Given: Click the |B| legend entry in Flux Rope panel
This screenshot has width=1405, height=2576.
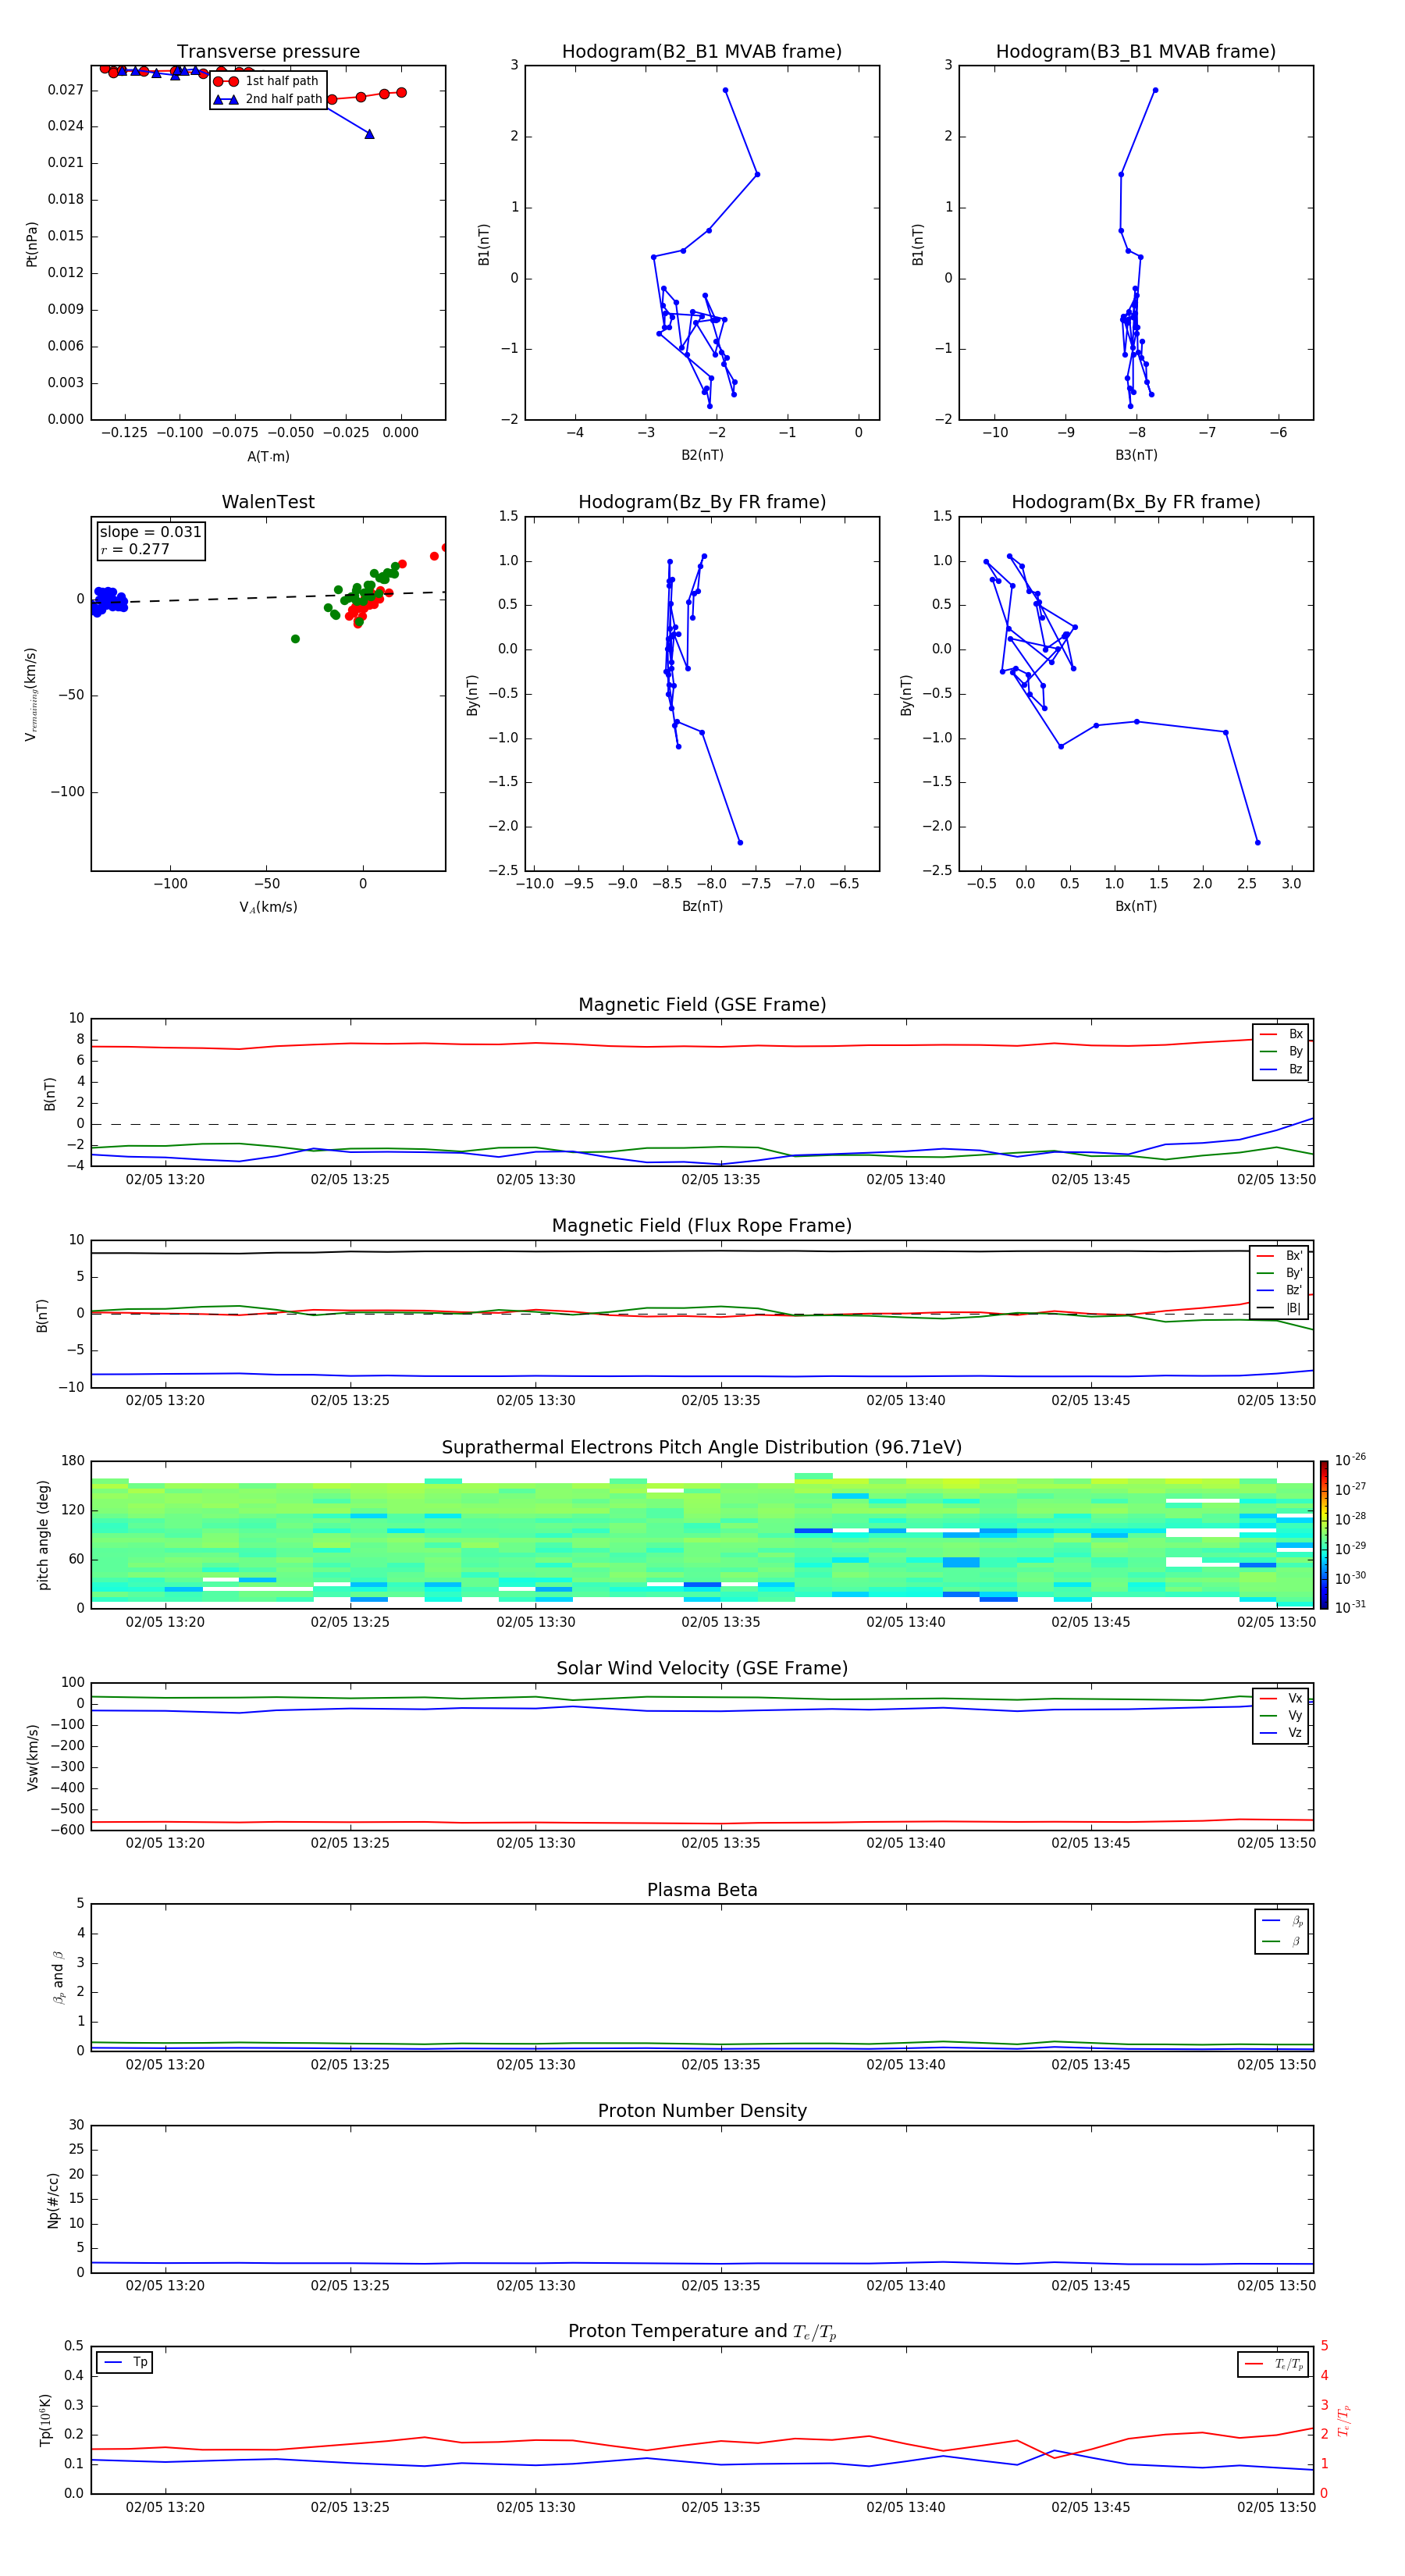Looking at the screenshot, I should click(x=1279, y=1308).
